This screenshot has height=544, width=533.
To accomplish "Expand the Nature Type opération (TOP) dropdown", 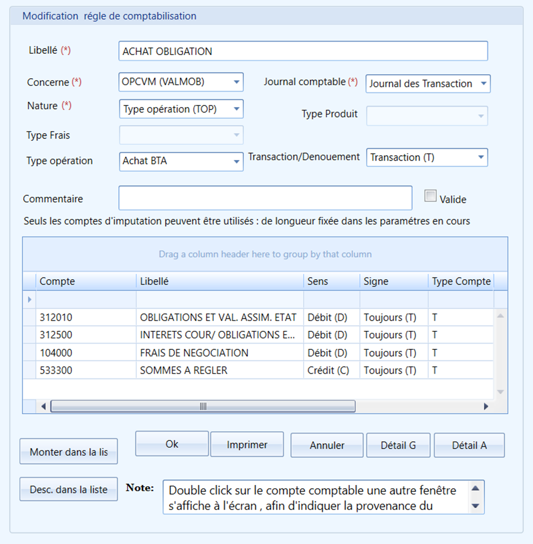I will pyautogui.click(x=181, y=109).
